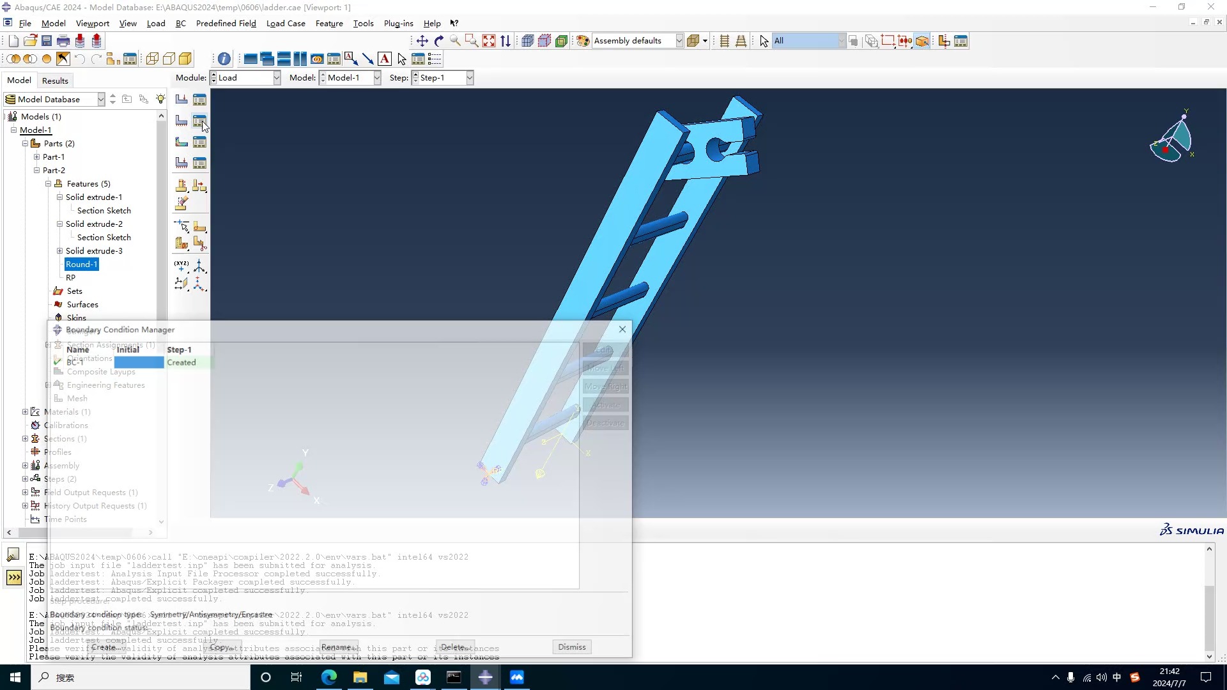
Task: Click the Query information icon
Action: [224, 59]
